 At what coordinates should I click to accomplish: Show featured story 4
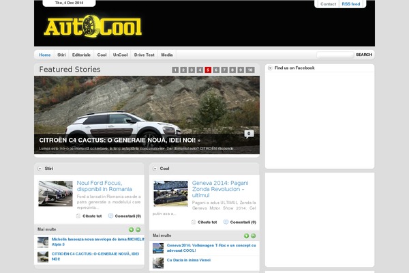[200, 70]
